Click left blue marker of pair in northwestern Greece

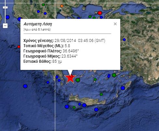point(38,11)
